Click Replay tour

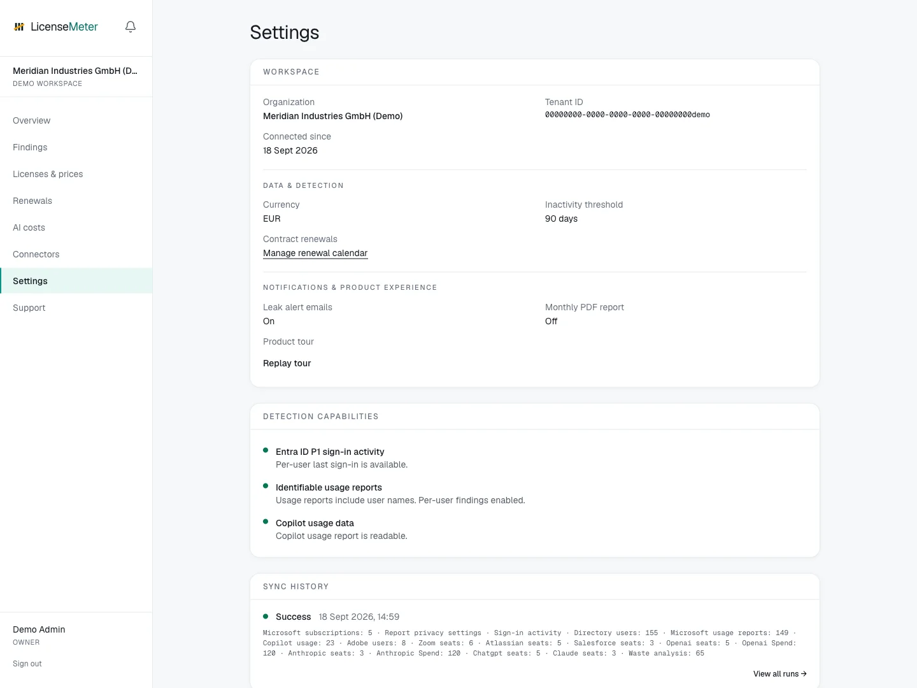[x=287, y=363]
